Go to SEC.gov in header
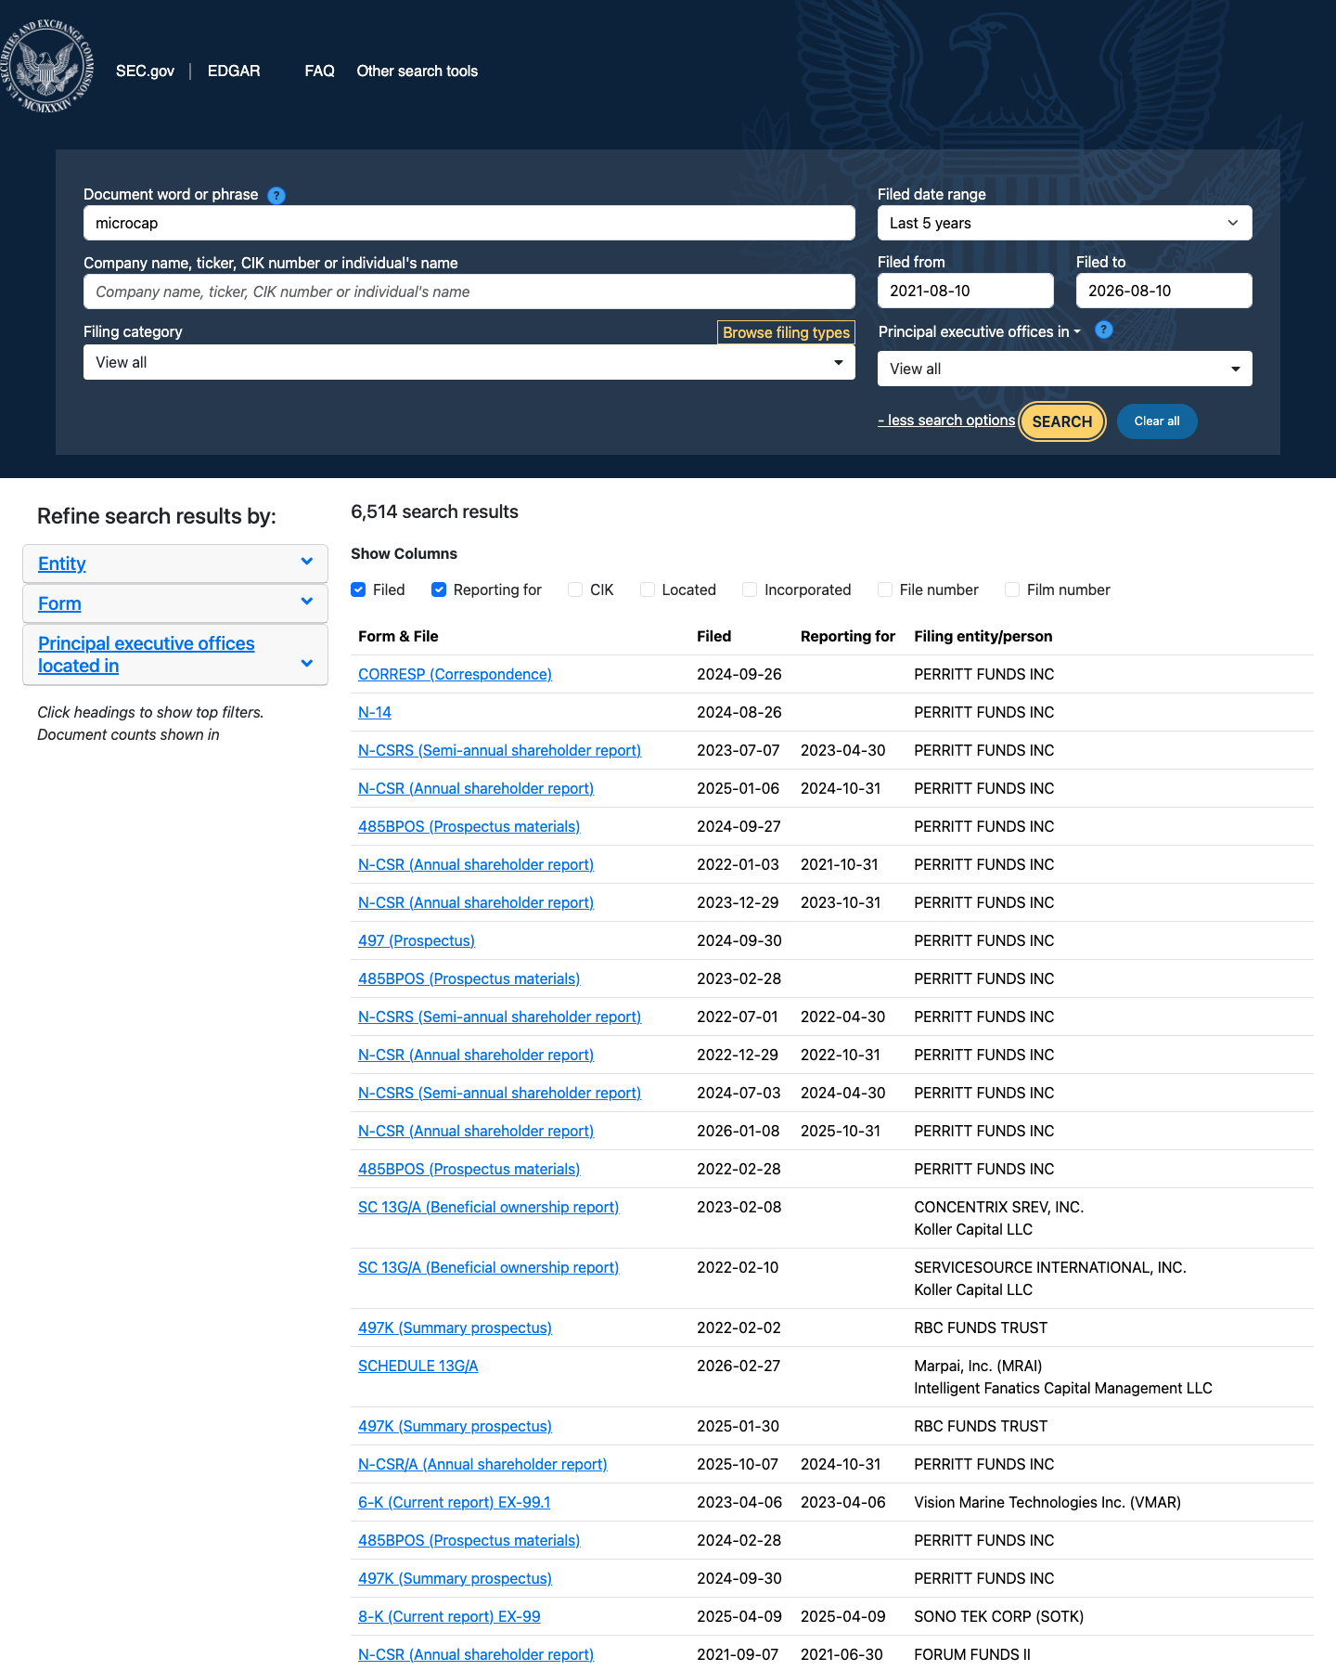The image size is (1336, 1671). (x=145, y=71)
